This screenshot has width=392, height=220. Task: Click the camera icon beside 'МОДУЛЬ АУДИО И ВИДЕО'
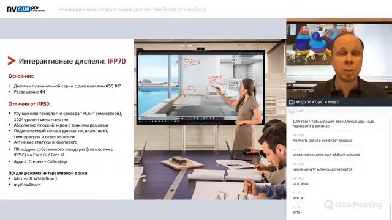pos(292,102)
